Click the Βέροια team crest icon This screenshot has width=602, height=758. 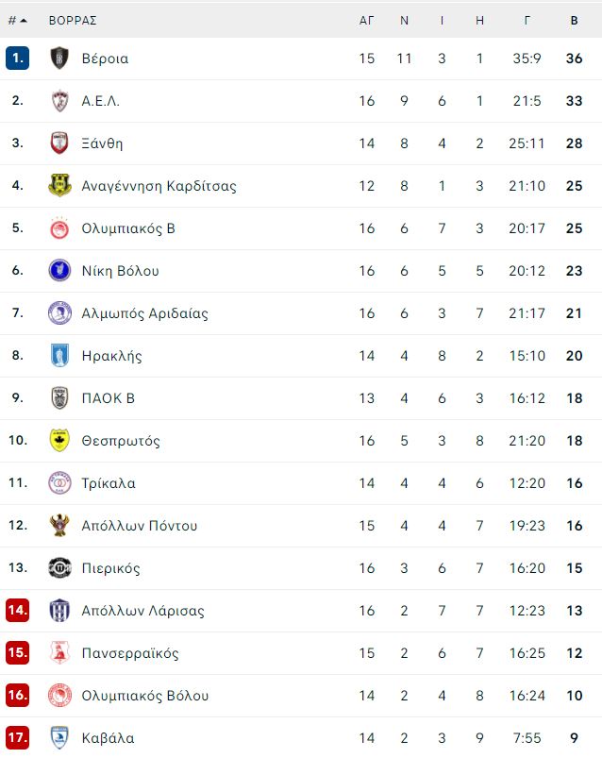click(x=59, y=59)
